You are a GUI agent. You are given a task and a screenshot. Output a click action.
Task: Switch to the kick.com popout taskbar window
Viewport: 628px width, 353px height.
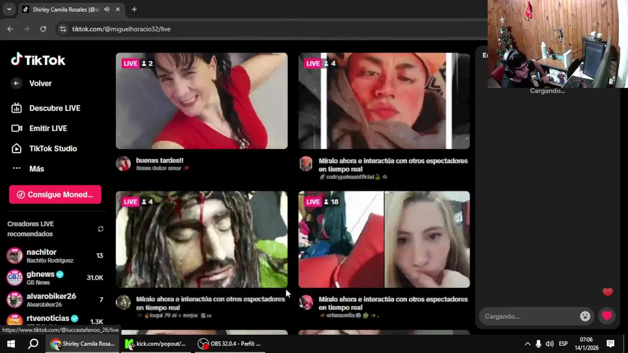point(156,344)
